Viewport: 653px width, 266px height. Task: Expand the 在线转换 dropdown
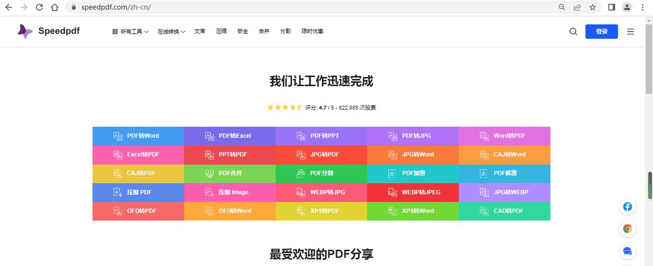pyautogui.click(x=171, y=32)
